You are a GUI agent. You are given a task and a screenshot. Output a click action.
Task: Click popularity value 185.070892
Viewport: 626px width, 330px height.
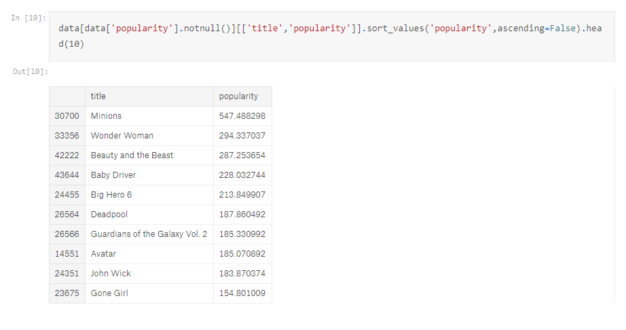pos(243,254)
